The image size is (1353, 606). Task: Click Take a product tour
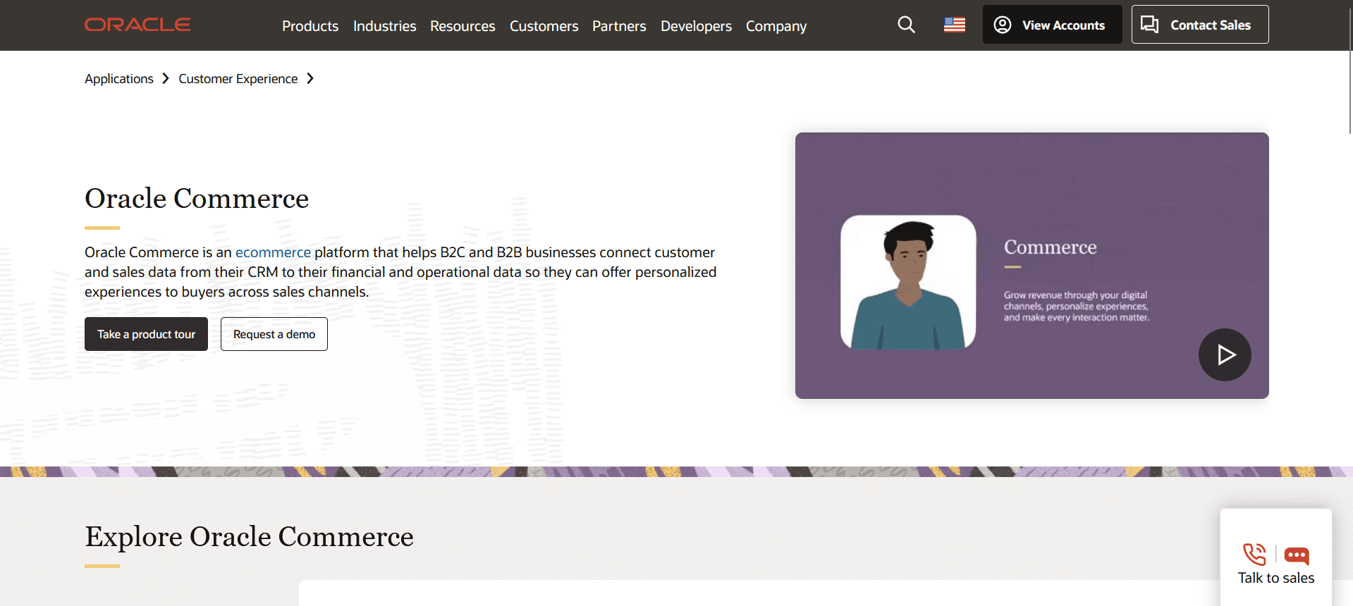coord(146,334)
